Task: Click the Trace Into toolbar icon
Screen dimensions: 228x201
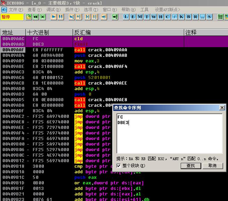Action: 88,17
